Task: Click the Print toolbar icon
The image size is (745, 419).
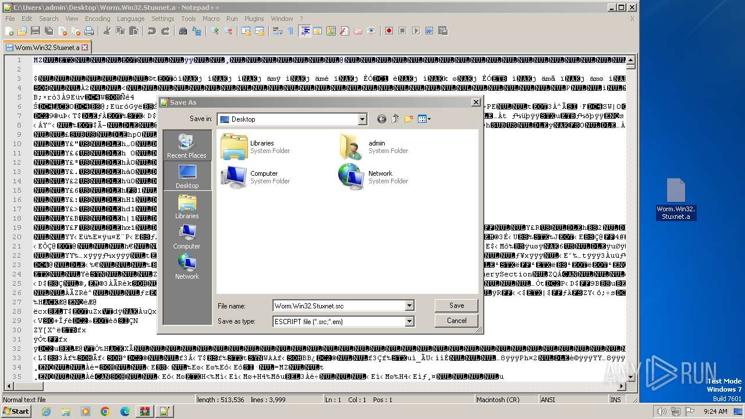Action: click(x=89, y=31)
